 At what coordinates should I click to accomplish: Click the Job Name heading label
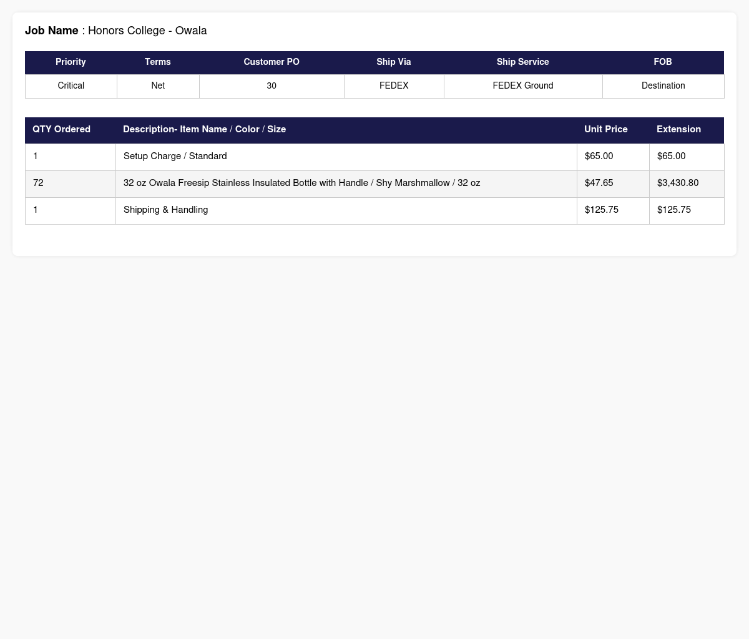point(52,31)
